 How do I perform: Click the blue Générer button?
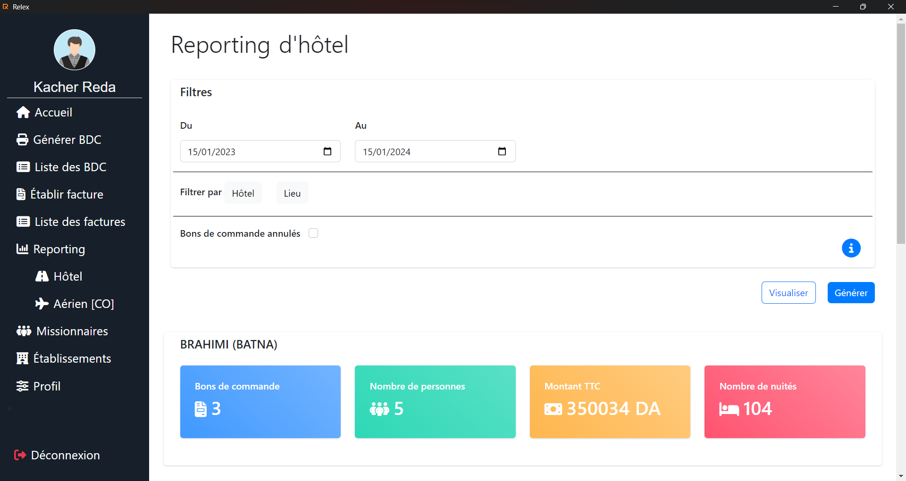[x=851, y=293]
